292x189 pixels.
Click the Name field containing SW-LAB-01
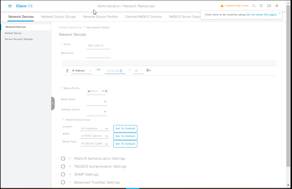tap(98, 46)
